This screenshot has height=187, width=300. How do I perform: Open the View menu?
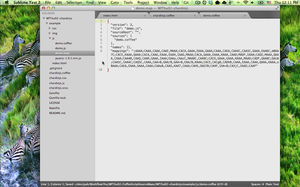(102, 3)
